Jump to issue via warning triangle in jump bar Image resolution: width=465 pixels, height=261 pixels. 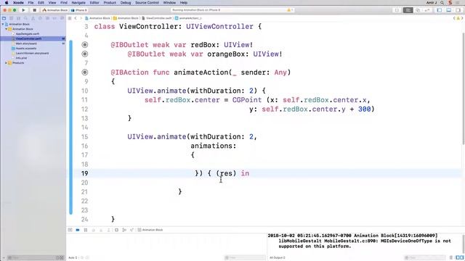(458, 18)
